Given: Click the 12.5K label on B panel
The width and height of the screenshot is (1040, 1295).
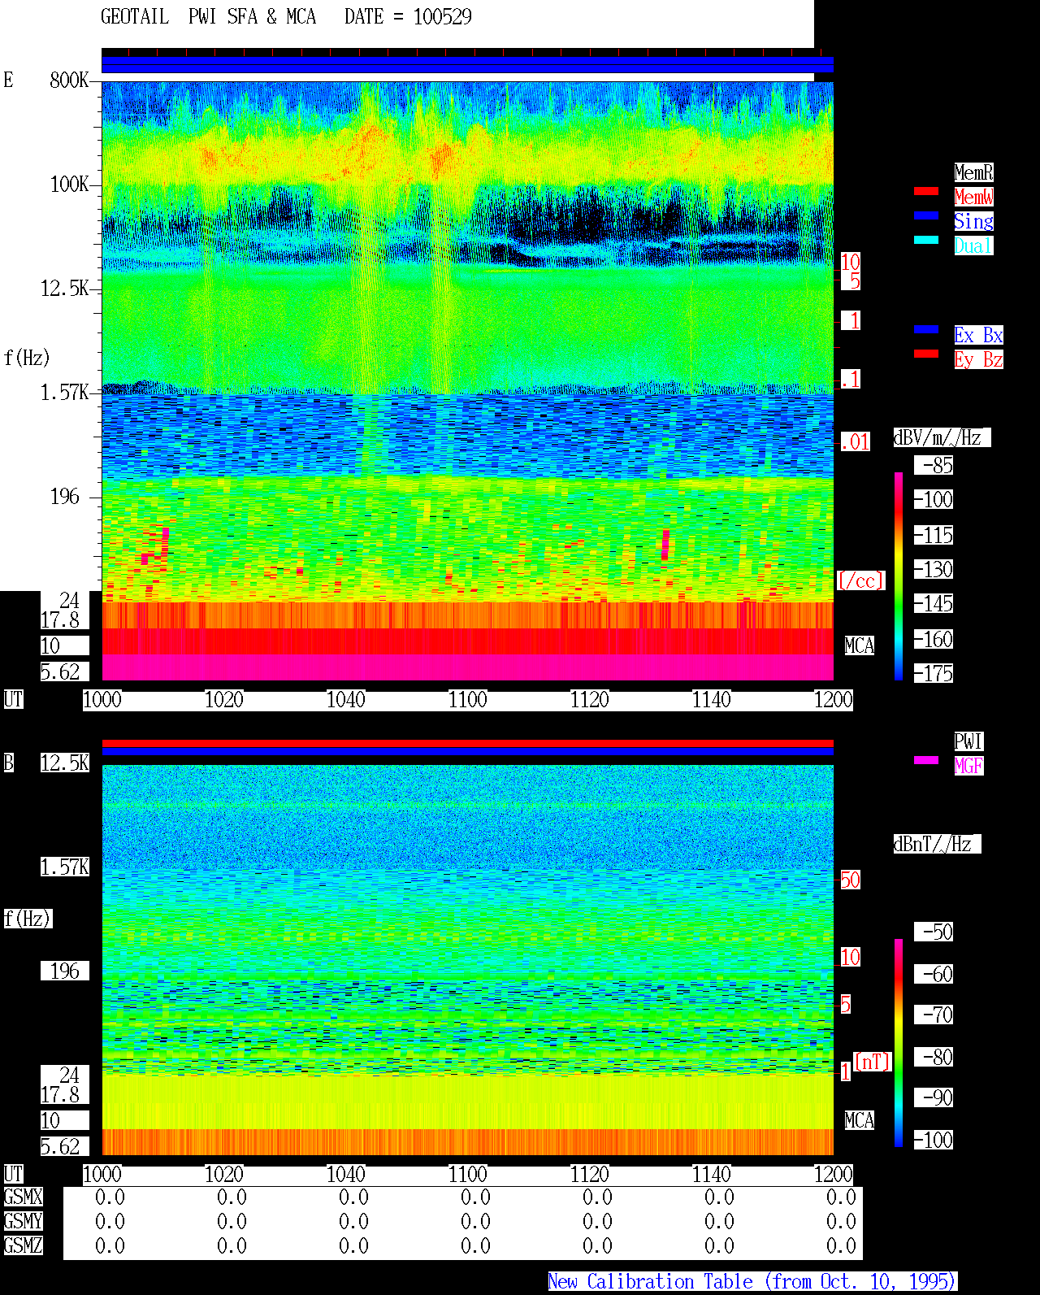Looking at the screenshot, I should [x=65, y=763].
